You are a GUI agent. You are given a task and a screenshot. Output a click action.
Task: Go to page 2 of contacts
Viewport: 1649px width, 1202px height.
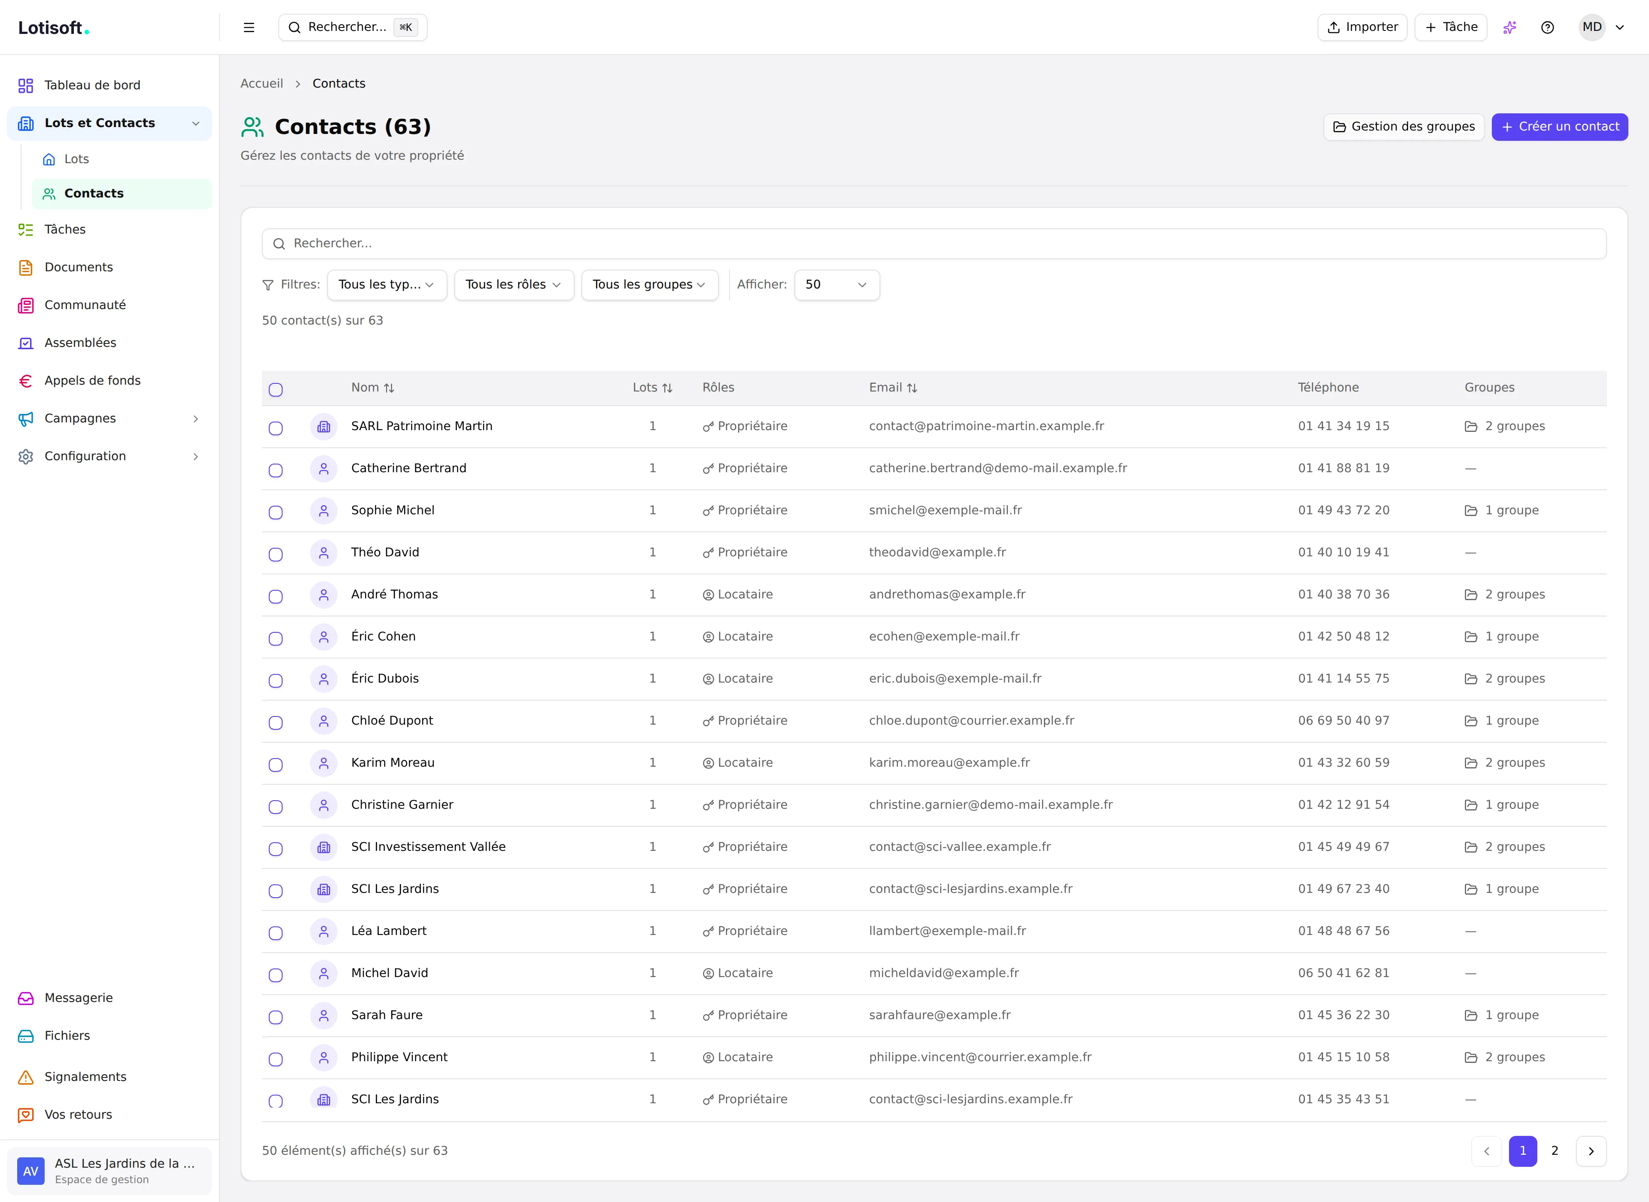click(x=1555, y=1151)
